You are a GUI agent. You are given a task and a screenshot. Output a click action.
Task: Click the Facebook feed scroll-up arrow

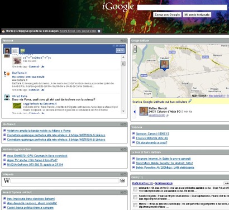123,58
